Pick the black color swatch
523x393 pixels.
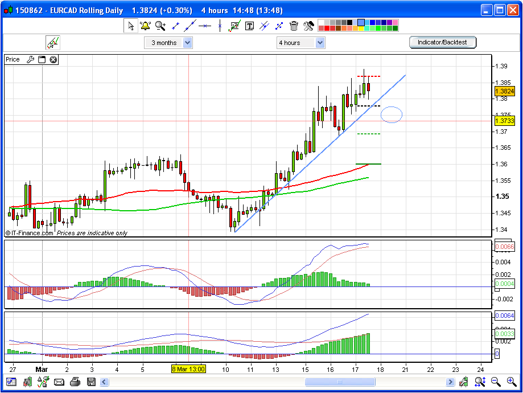tap(349, 22)
